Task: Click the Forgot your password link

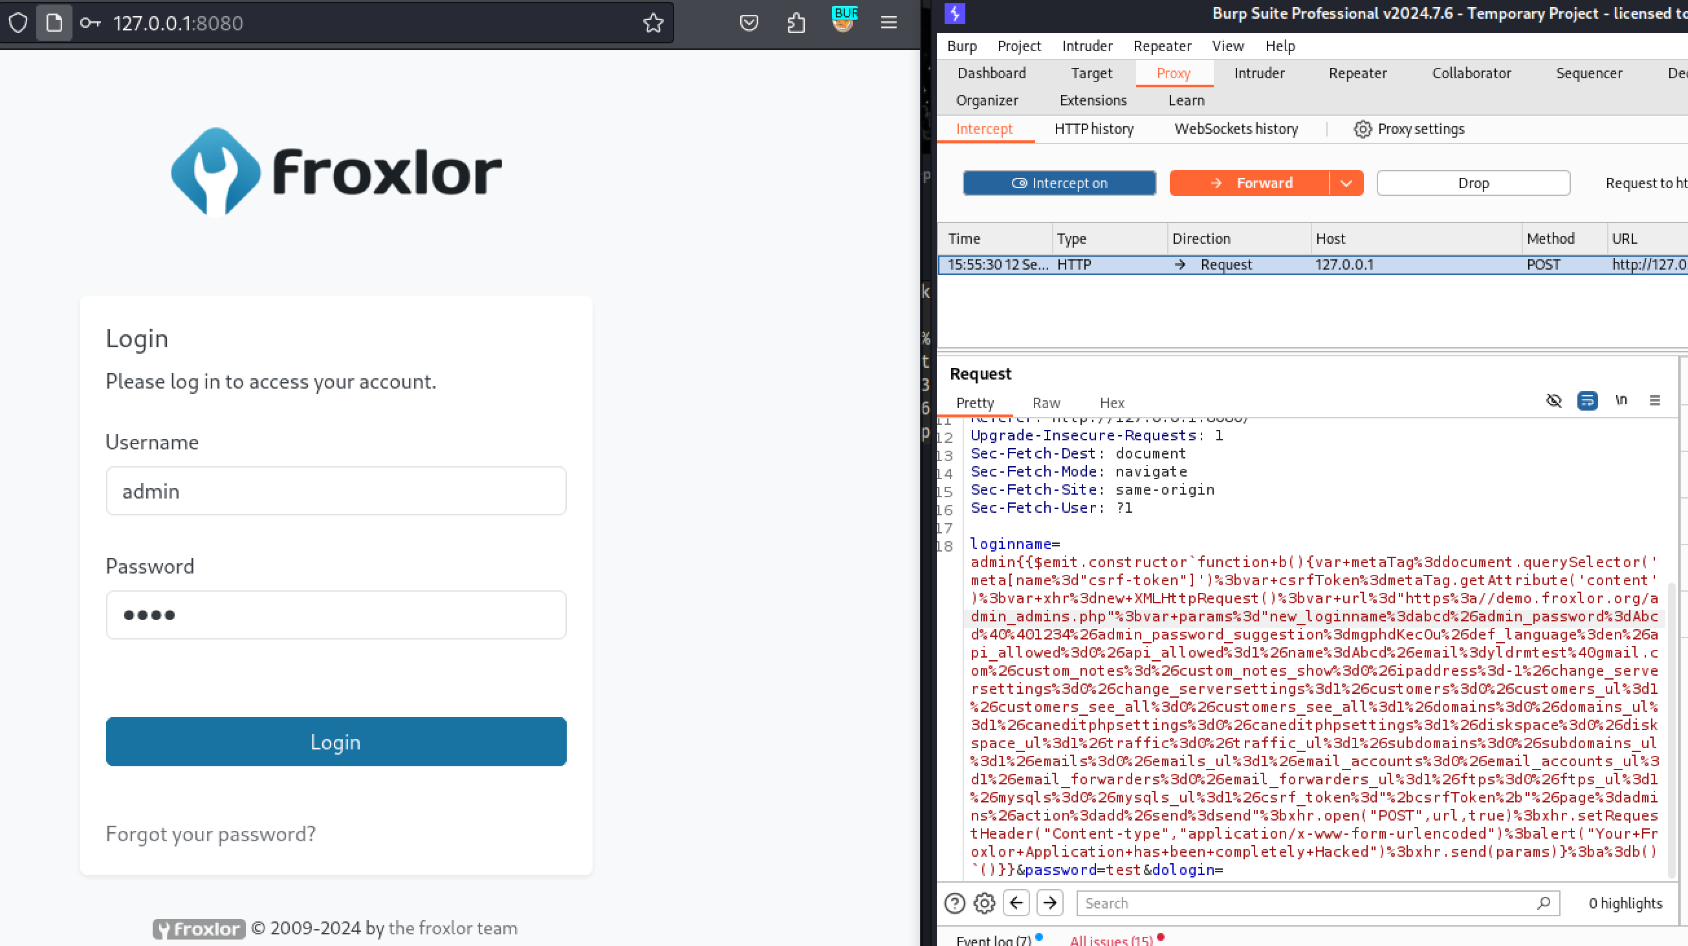Action: 210,833
